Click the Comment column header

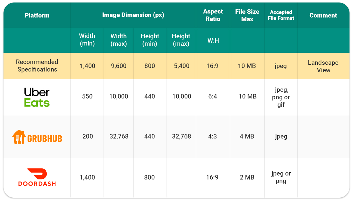[323, 15]
